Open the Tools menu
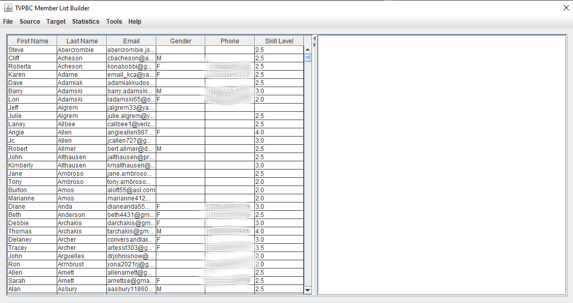 click(x=114, y=22)
